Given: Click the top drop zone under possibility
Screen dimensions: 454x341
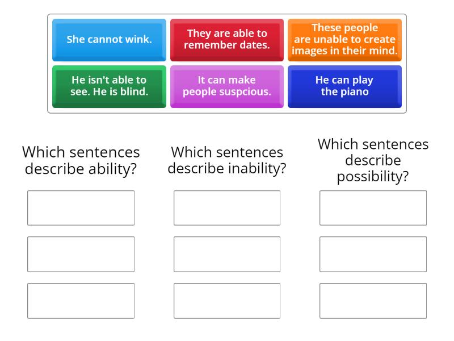Looking at the screenshot, I should pos(373,207).
